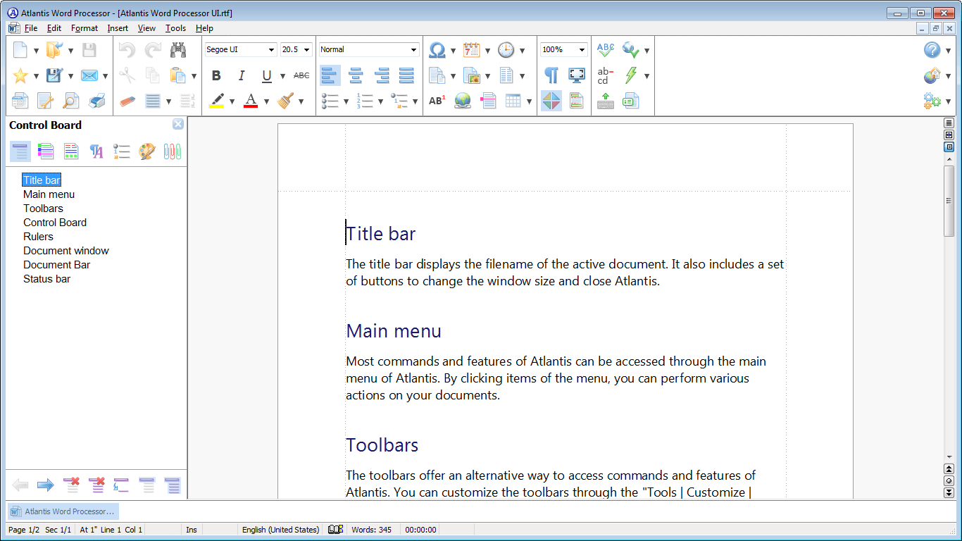The width and height of the screenshot is (962, 541).
Task: Click the book Spelling icon in status bar
Action: [335, 530]
